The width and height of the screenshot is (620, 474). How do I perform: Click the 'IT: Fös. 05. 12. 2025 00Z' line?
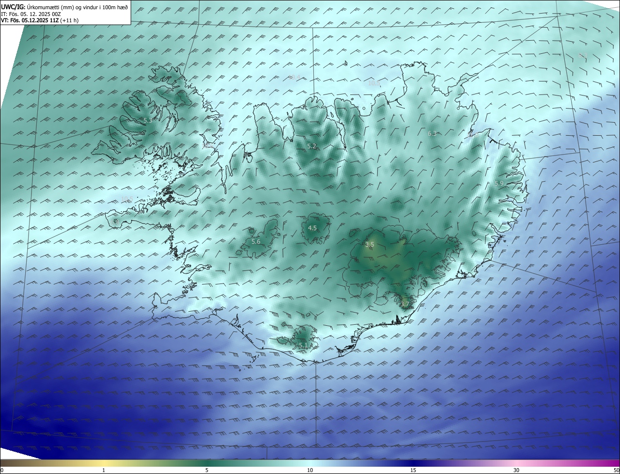31,14
